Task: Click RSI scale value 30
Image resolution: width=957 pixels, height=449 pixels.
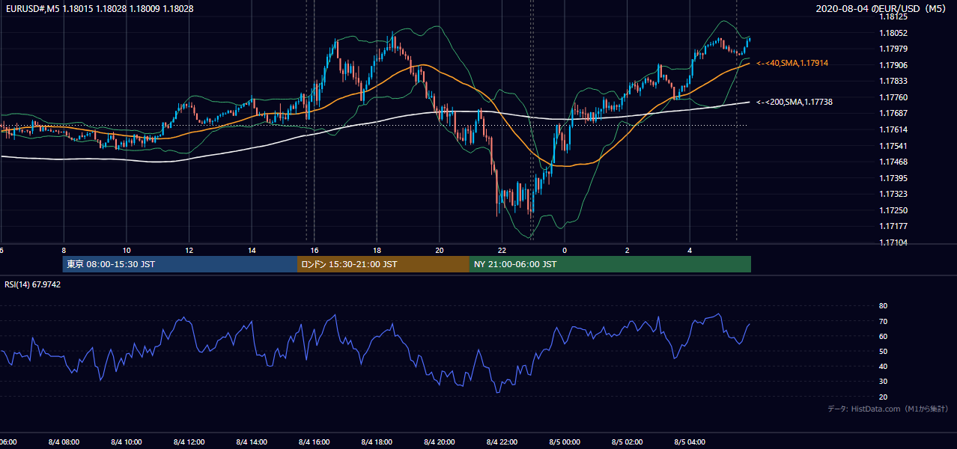Action: [884, 382]
